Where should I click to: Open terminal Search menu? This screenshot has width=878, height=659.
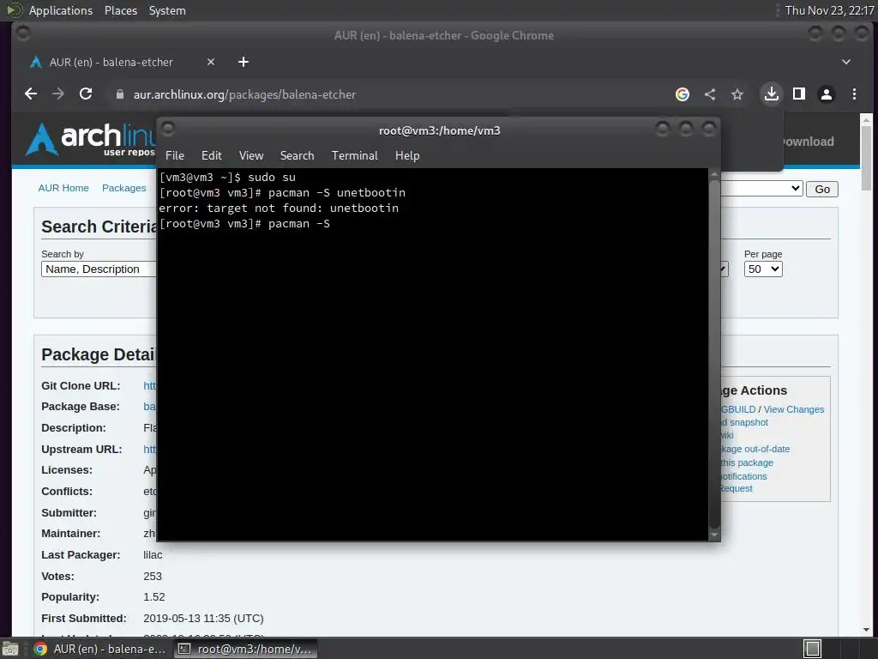(297, 156)
